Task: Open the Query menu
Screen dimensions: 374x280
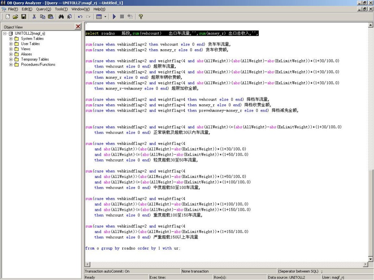Action: (x=43, y=9)
